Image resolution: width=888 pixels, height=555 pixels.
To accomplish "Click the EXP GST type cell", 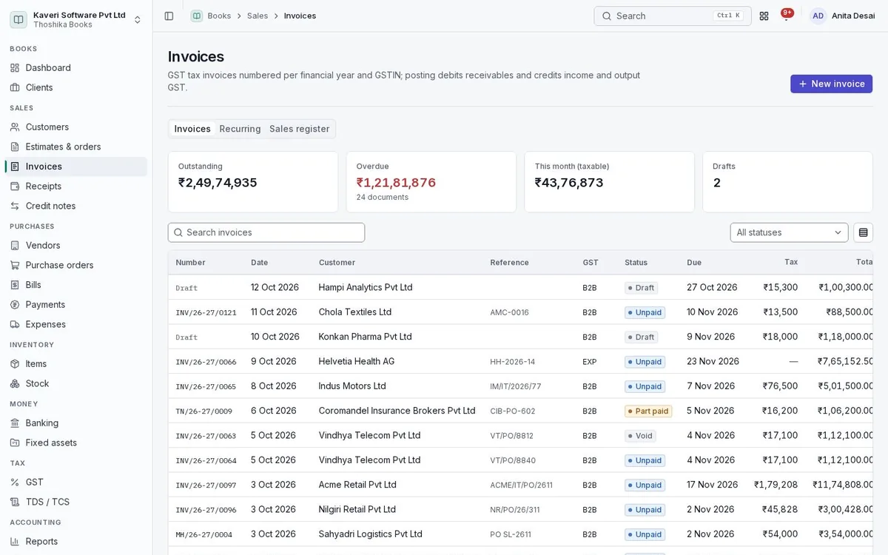I will click(589, 362).
